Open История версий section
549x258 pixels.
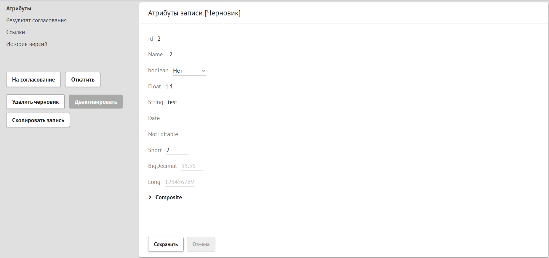pos(27,44)
